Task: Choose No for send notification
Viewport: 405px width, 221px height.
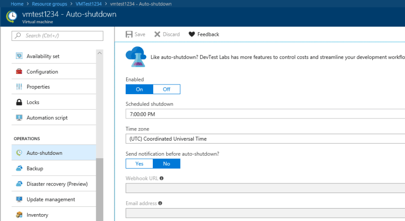Action: 167,164
